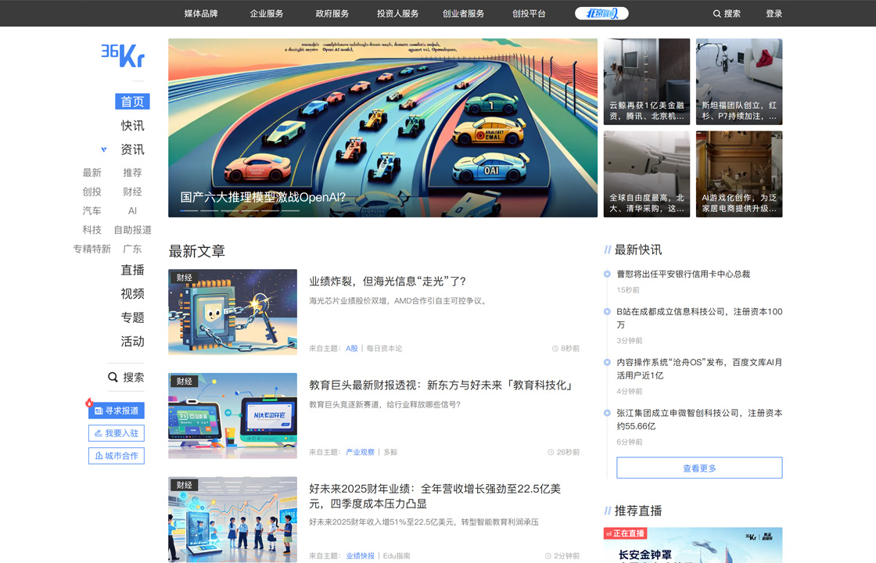Select the 专精特新 sub-category

92,249
